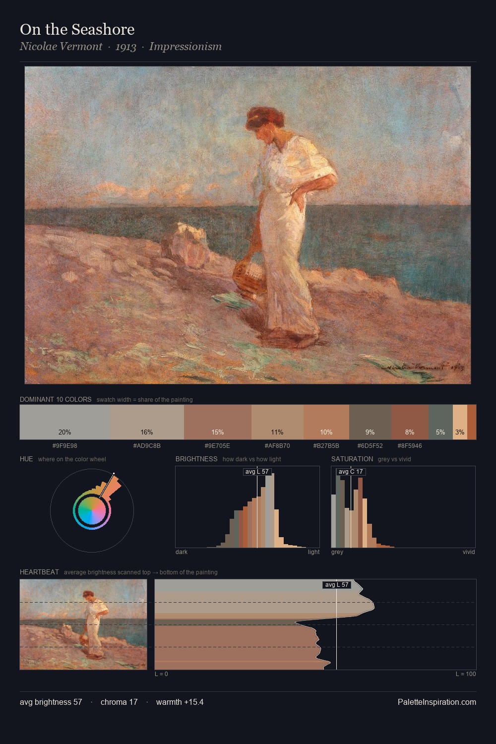Image resolution: width=496 pixels, height=744 pixels.
Task: Click the 'light' axis label
Action: [313, 552]
